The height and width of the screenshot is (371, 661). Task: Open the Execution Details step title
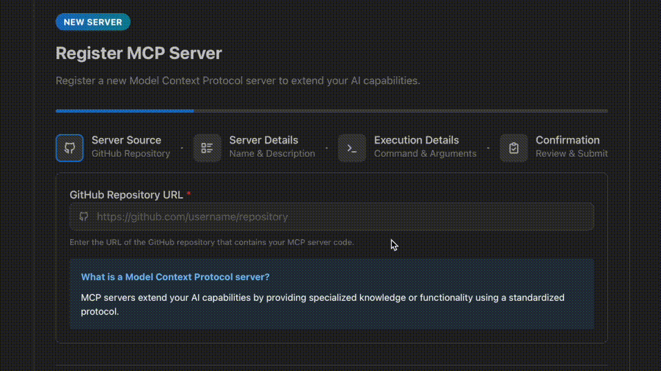(x=416, y=140)
